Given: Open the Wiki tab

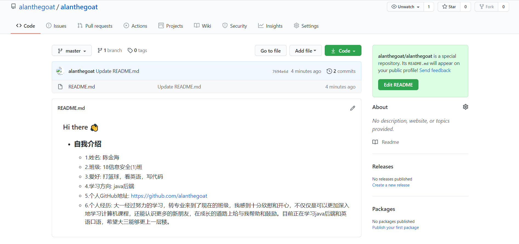Looking at the screenshot, I should pyautogui.click(x=203, y=26).
